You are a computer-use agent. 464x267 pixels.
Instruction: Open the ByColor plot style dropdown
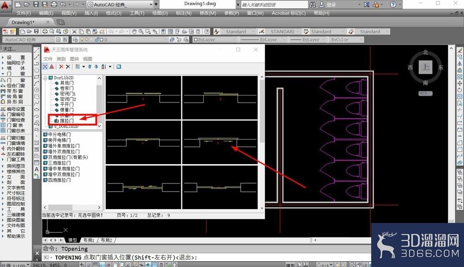(x=361, y=39)
